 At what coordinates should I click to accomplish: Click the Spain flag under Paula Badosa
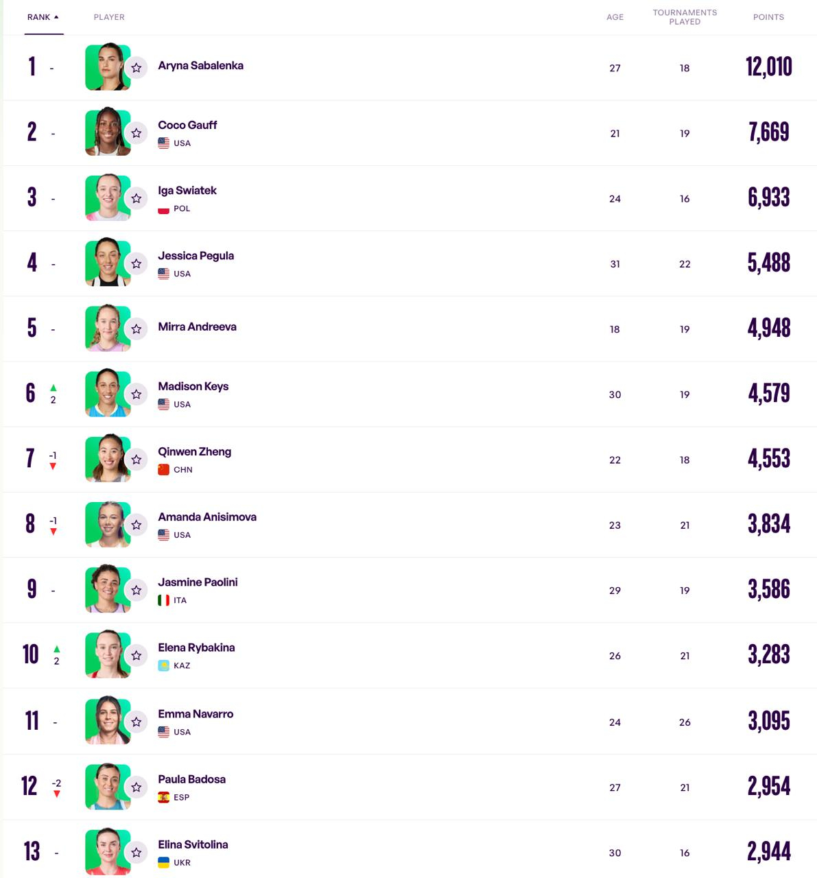(x=163, y=797)
